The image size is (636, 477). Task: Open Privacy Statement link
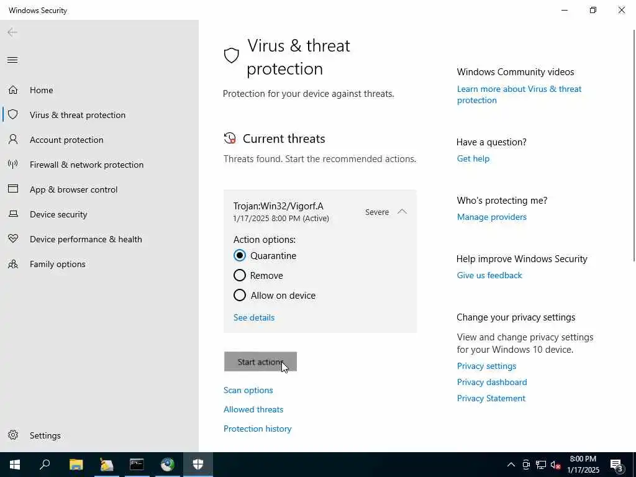[x=491, y=398]
